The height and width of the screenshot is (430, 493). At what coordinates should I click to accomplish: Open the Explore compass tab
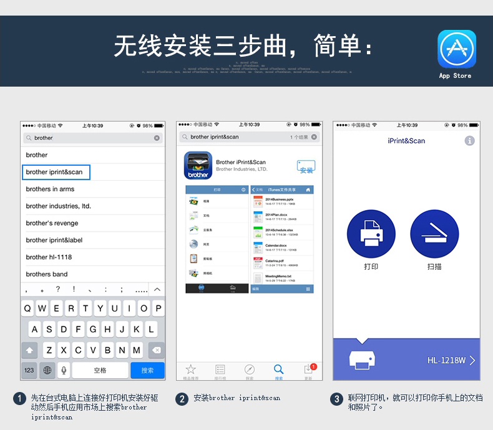pyautogui.click(x=250, y=371)
